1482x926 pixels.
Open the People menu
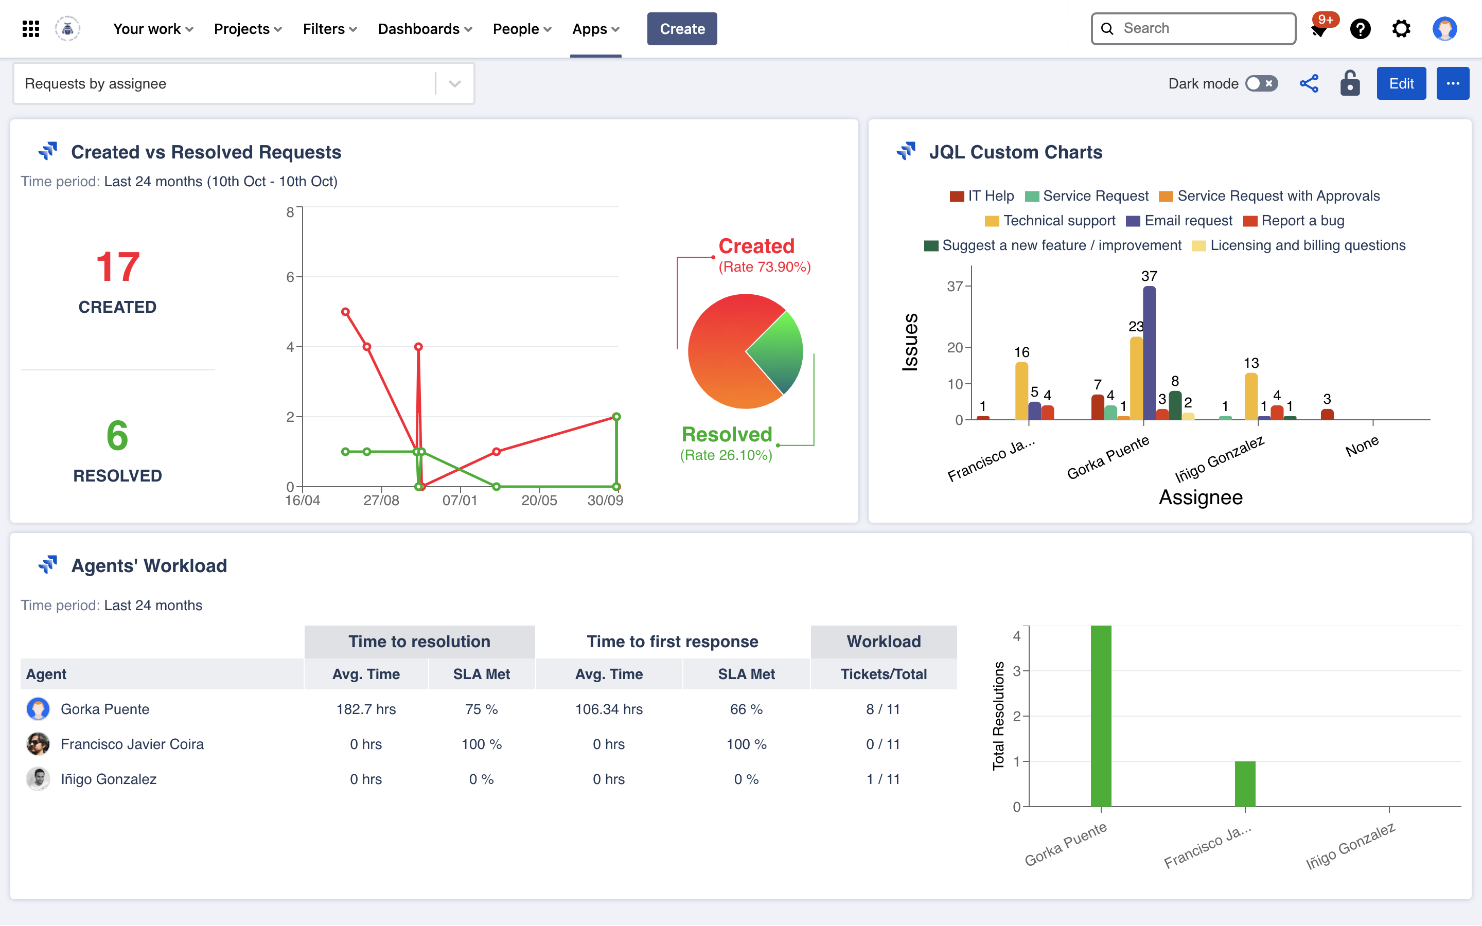coord(522,29)
